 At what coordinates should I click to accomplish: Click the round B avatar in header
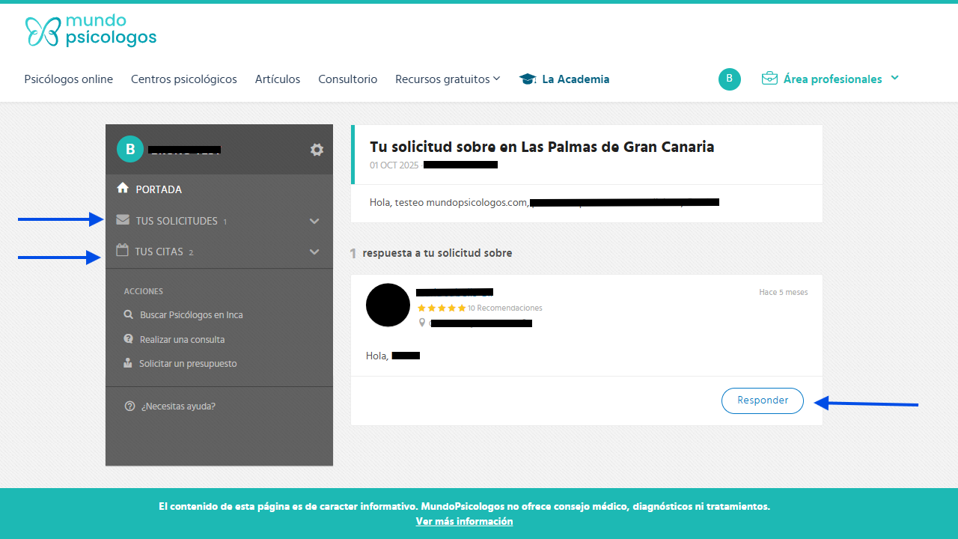click(x=729, y=79)
